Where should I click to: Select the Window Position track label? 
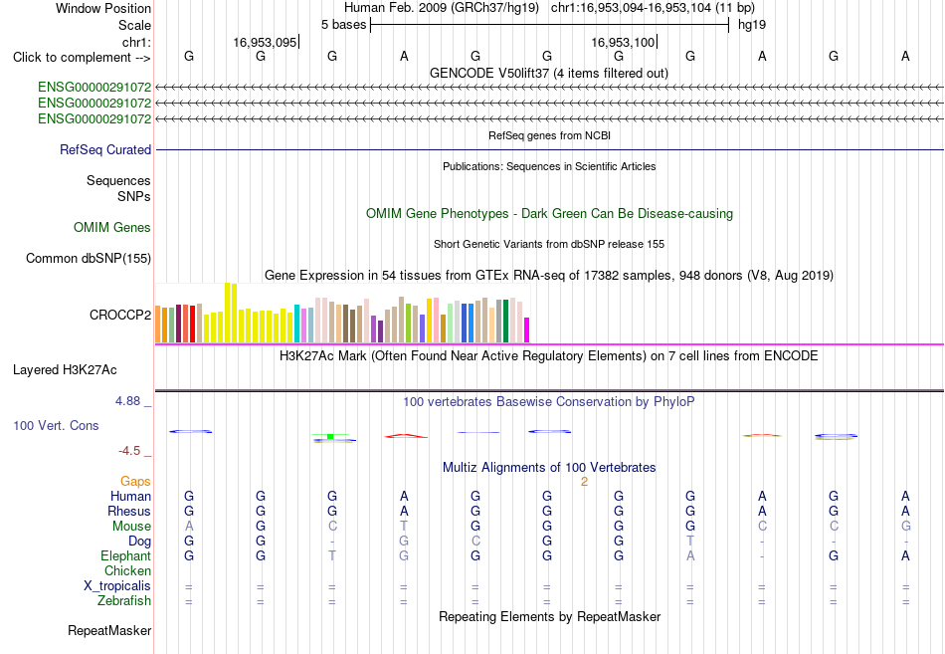click(x=103, y=8)
